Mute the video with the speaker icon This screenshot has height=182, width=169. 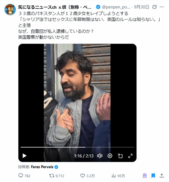point(100,156)
